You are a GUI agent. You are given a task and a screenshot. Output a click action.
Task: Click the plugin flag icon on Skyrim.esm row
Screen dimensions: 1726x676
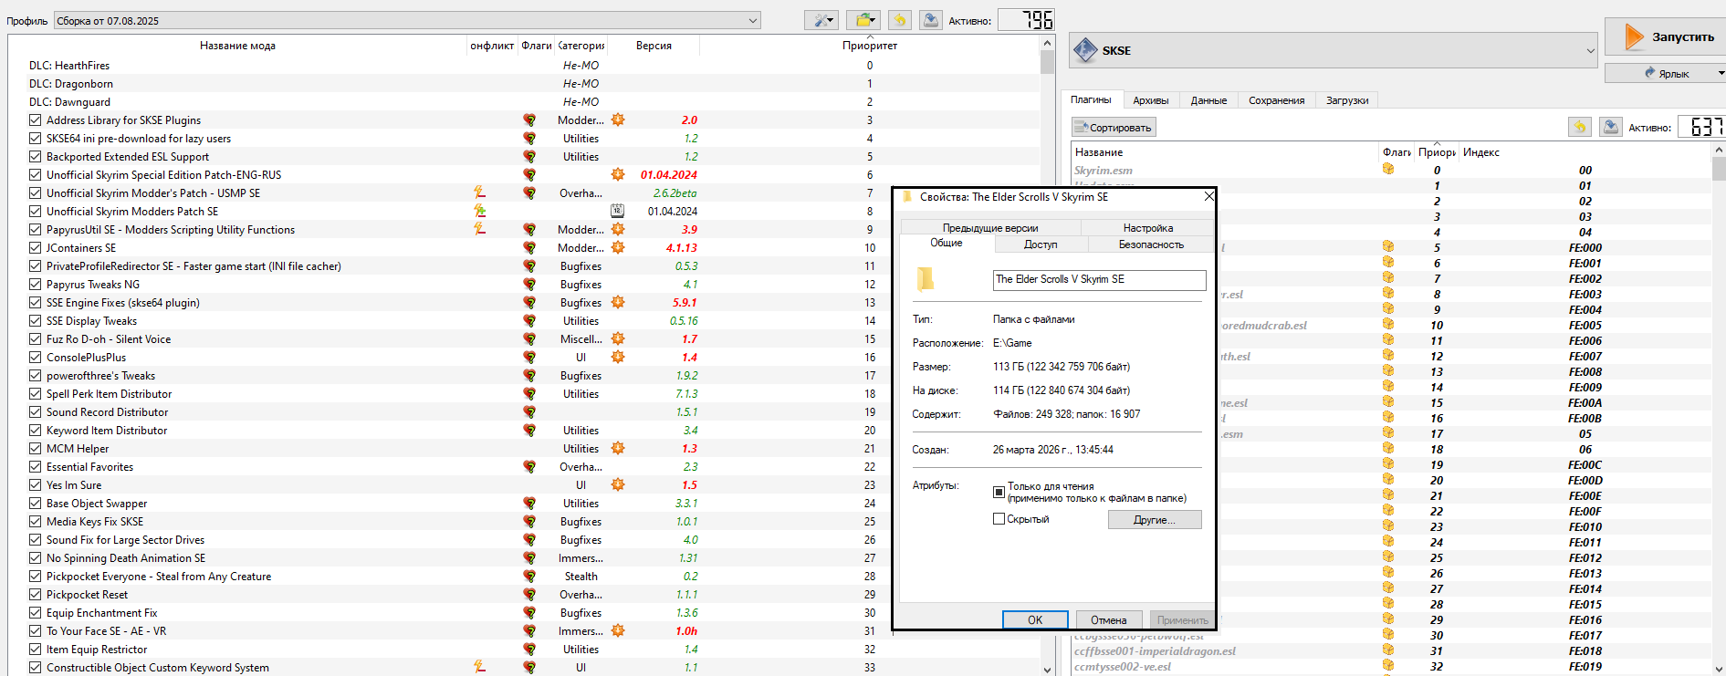pos(1388,169)
